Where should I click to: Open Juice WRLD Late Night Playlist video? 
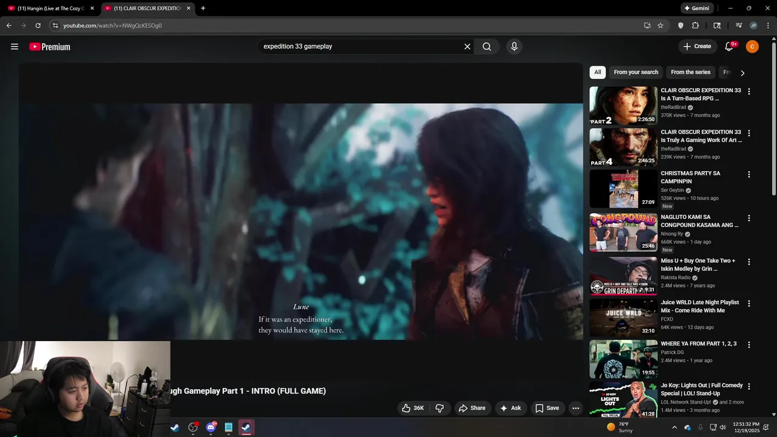pyautogui.click(x=623, y=317)
